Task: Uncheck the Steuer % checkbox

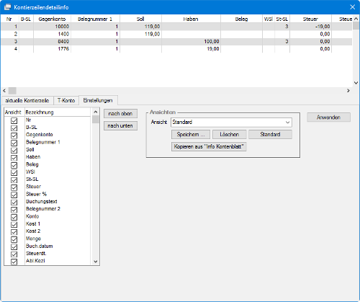Action: pyautogui.click(x=14, y=195)
